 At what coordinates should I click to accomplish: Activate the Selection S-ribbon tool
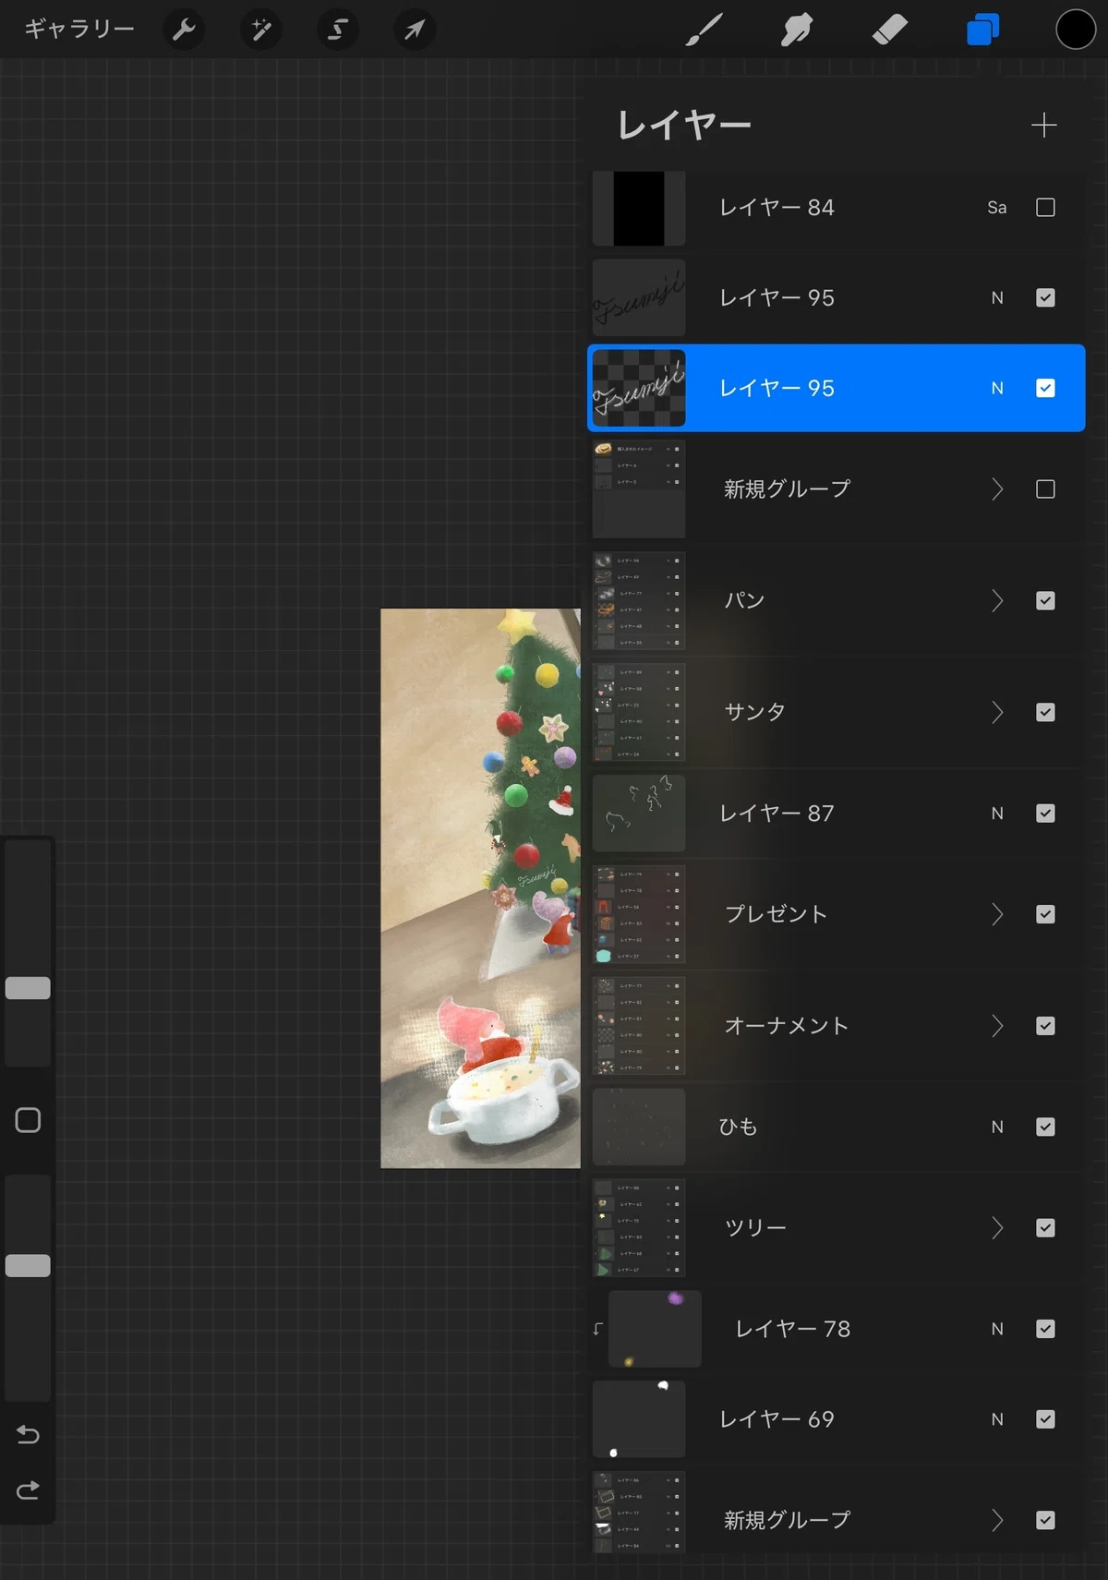tap(338, 30)
